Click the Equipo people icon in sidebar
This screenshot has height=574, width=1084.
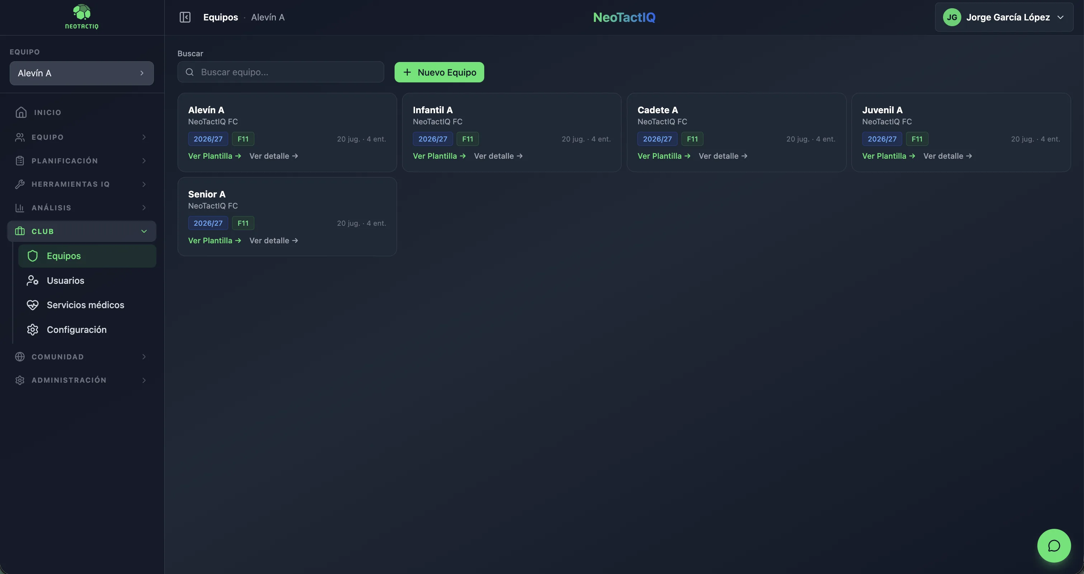20,137
